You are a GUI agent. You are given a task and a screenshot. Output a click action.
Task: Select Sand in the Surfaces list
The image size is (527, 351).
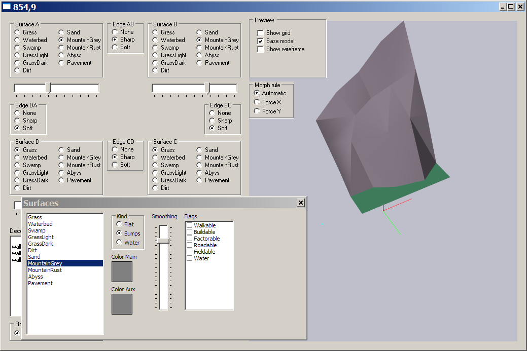click(x=65, y=257)
